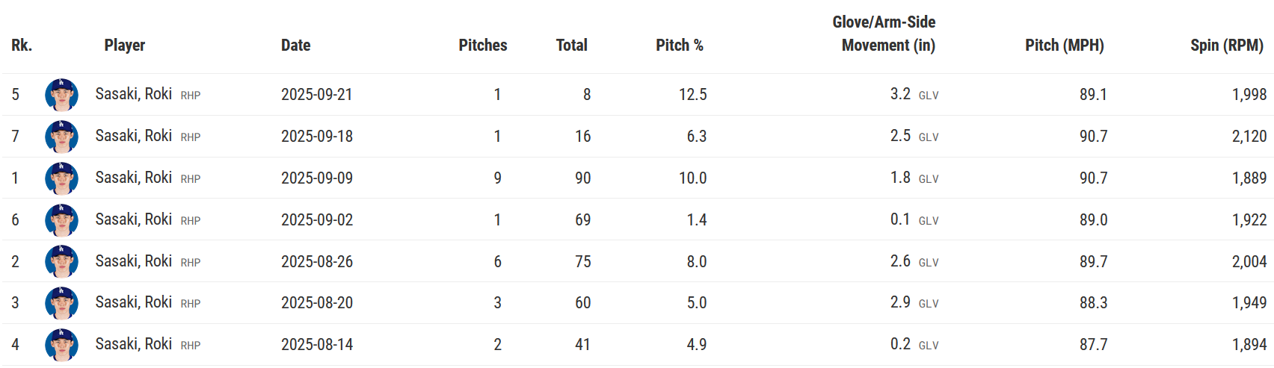Sort by the Pitches column header
This screenshot has width=1274, height=368.
pos(482,46)
